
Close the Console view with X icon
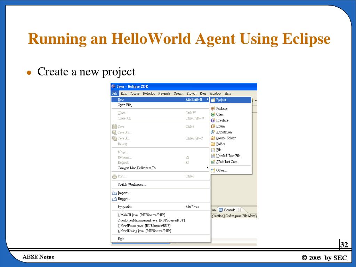(x=239, y=210)
